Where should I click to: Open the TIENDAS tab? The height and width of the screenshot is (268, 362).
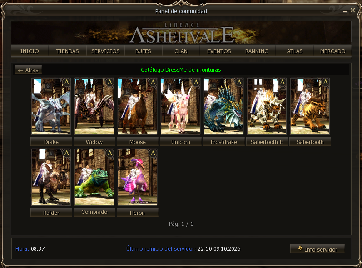tap(67, 51)
